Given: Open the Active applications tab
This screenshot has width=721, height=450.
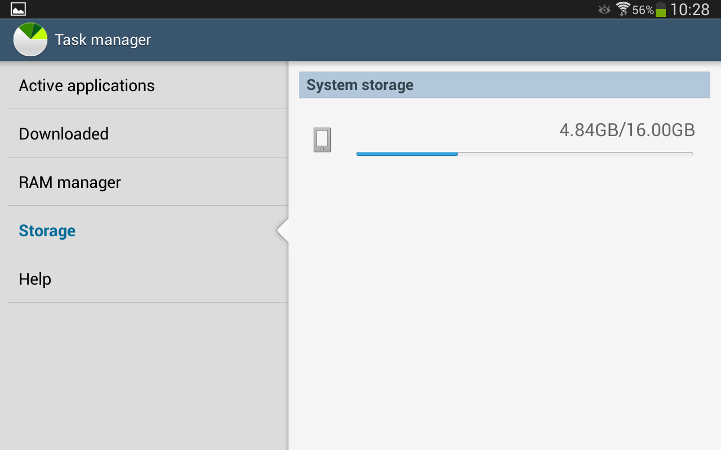Looking at the screenshot, I should [x=87, y=85].
